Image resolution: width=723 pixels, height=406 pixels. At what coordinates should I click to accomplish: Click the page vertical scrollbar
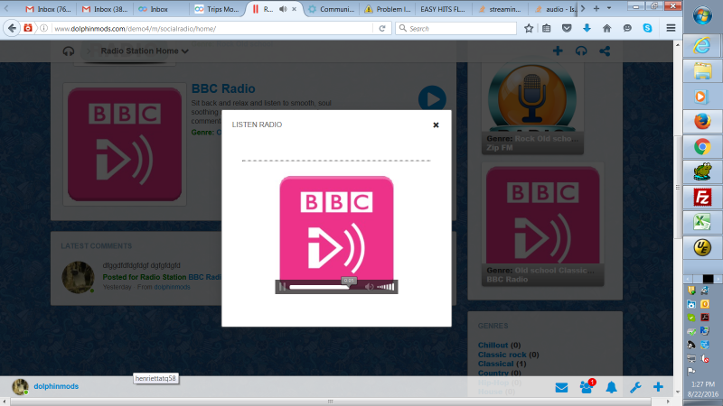click(x=677, y=188)
